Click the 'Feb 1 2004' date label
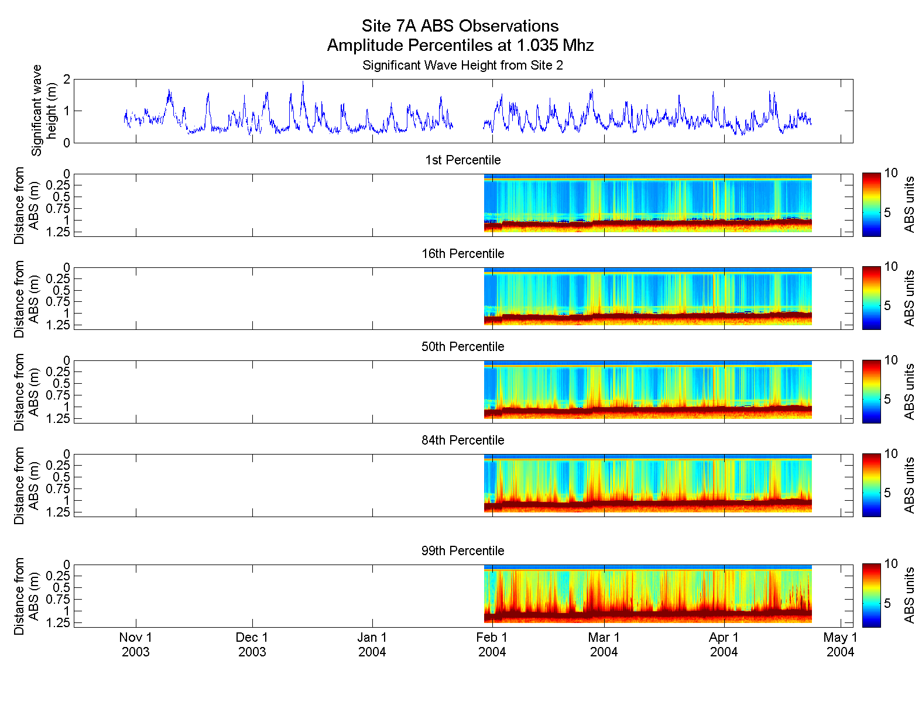 click(x=492, y=645)
